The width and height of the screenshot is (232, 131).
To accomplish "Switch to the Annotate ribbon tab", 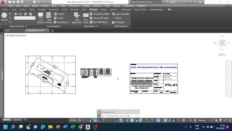I will tap(74, 9).
